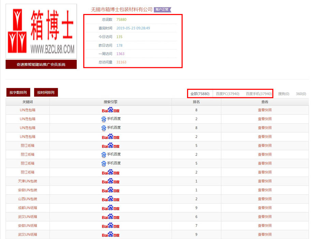Click Baidu logo in 天津UN包装 row
Viewport: 314px width, 239px height.
click(111, 181)
